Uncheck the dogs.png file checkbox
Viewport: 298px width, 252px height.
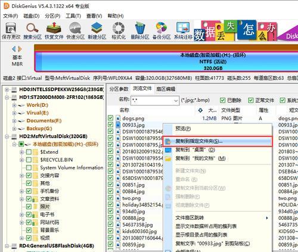pos(110,118)
